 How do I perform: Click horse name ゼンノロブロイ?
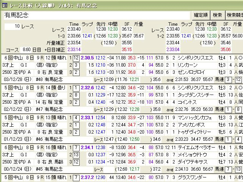[191, 72]
